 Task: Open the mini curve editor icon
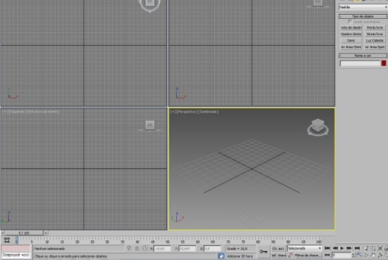pos(7,240)
